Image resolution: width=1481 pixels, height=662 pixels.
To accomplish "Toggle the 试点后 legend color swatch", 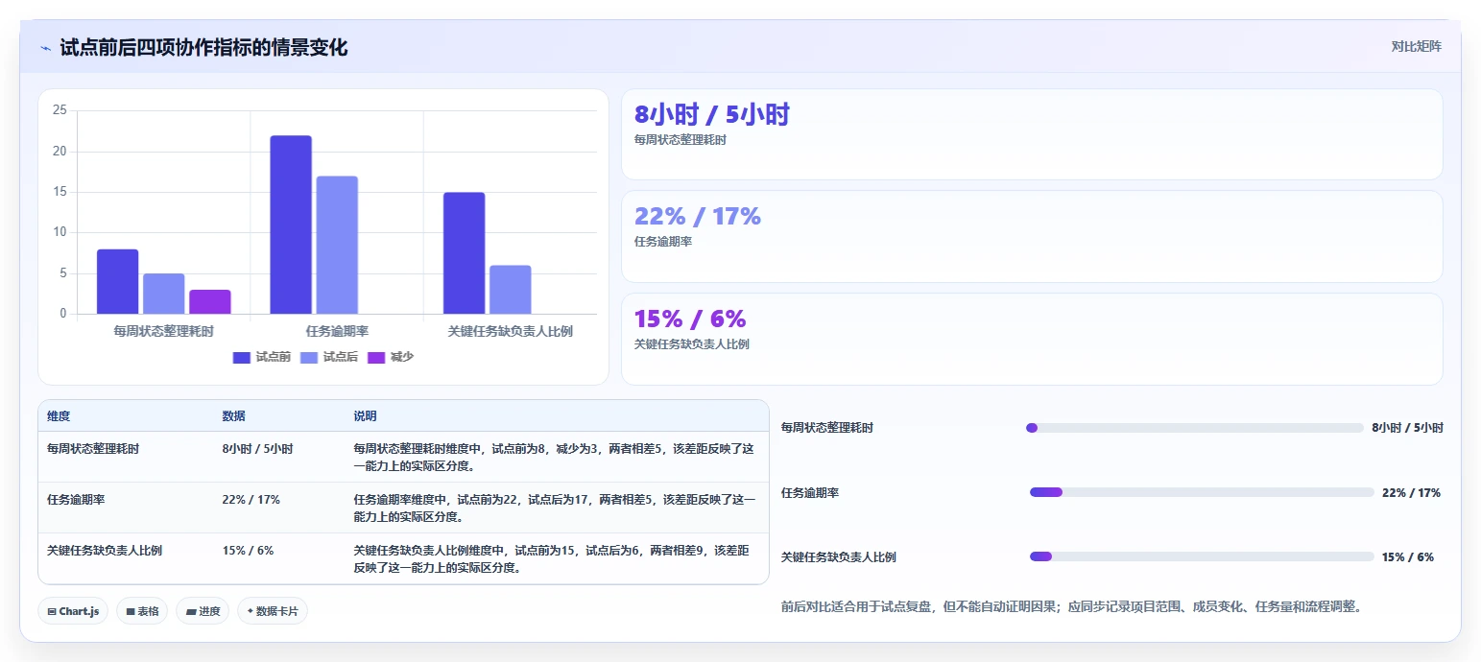I will point(309,357).
